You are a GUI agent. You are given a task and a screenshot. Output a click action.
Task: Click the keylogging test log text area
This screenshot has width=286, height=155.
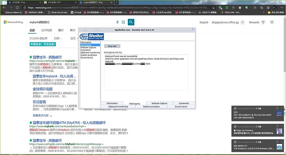[x=146, y=72]
